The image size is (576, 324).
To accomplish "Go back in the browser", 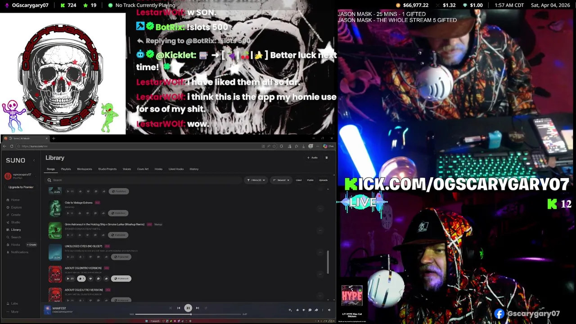I will pyautogui.click(x=5, y=146).
